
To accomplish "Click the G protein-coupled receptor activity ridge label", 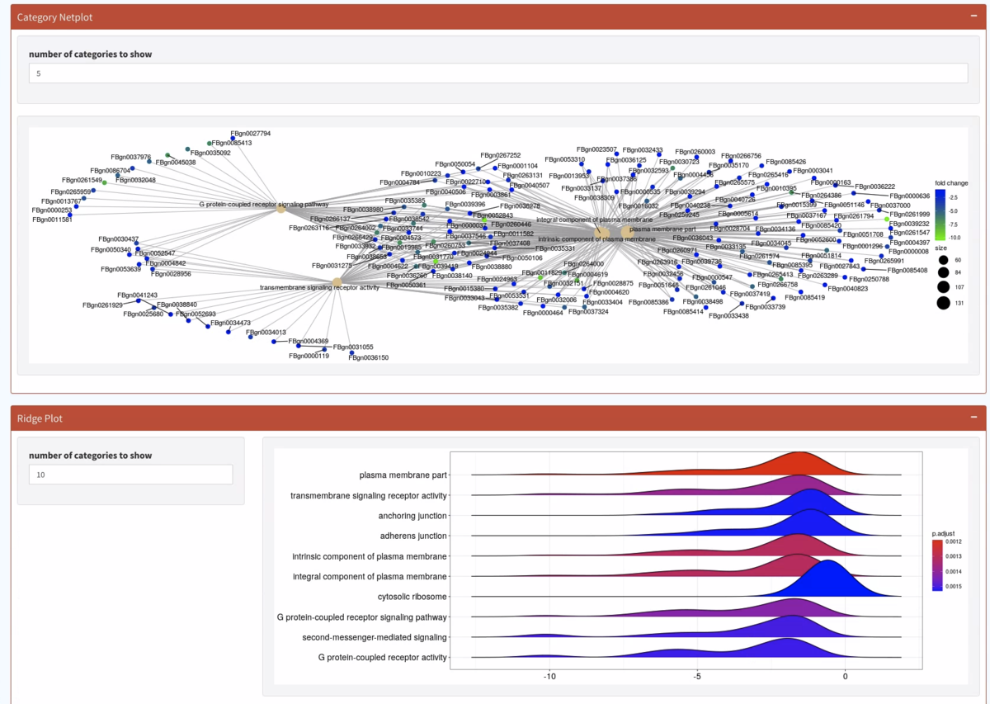I will 383,658.
